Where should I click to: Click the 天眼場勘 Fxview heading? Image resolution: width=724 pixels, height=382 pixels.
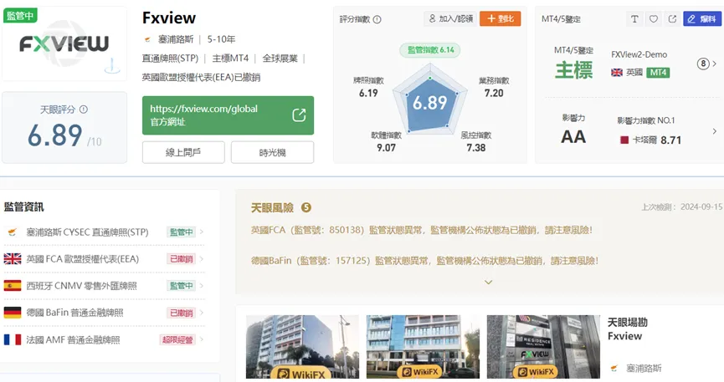(x=628, y=329)
